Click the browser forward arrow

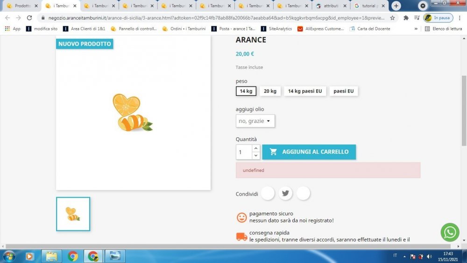click(x=19, y=18)
